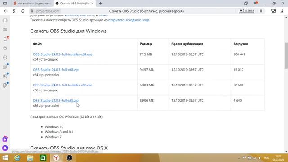The width and height of the screenshot is (288, 162).
Task: Open the purple market icon in sidebar
Action: [x=5, y=139]
